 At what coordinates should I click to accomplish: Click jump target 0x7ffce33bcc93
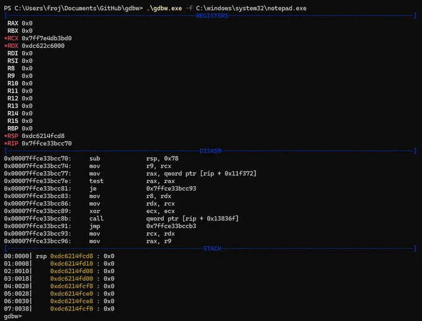(171, 189)
